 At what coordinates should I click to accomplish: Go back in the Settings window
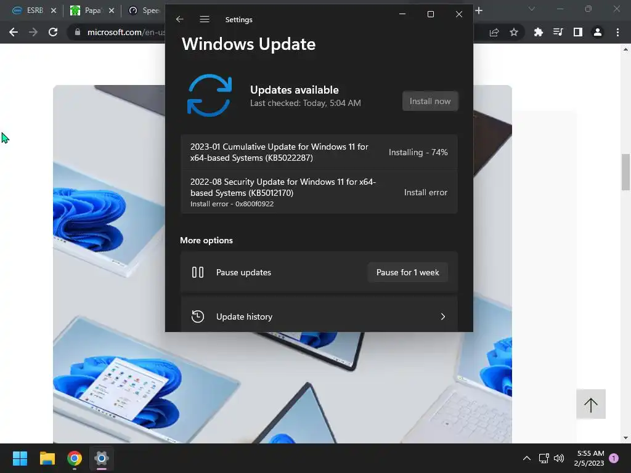[x=180, y=19]
